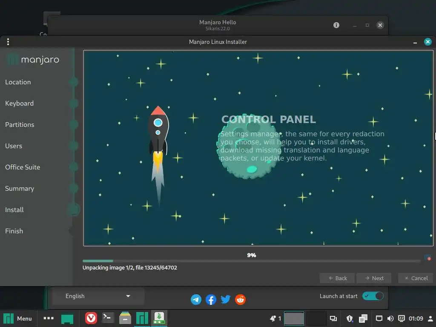Switch to the installer taskbar entry
Viewport: 436px width, 327px height.
coord(159,318)
